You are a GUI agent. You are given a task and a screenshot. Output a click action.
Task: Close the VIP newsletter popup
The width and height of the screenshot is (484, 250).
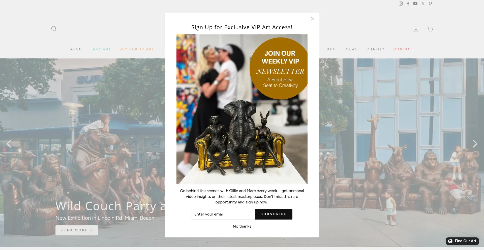point(313,19)
